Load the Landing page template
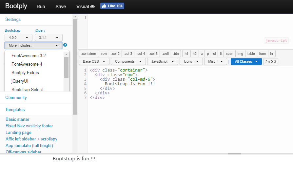Screen dimensions: 293x177 point(18,133)
